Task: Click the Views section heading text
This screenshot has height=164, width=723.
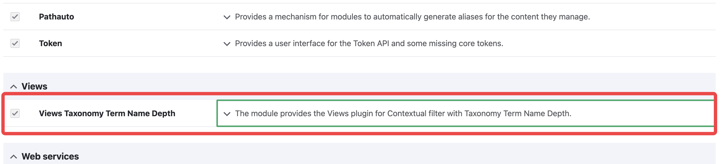Action: pos(35,86)
